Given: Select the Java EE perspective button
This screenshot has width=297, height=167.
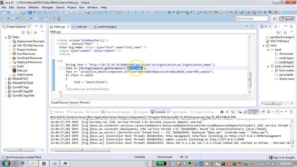Looking at the screenshot, I should pyautogui.click(x=287, y=19).
